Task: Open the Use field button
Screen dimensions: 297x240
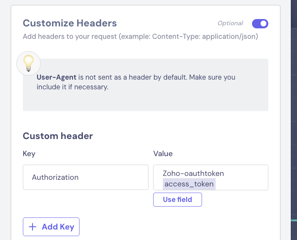Action: 178,200
